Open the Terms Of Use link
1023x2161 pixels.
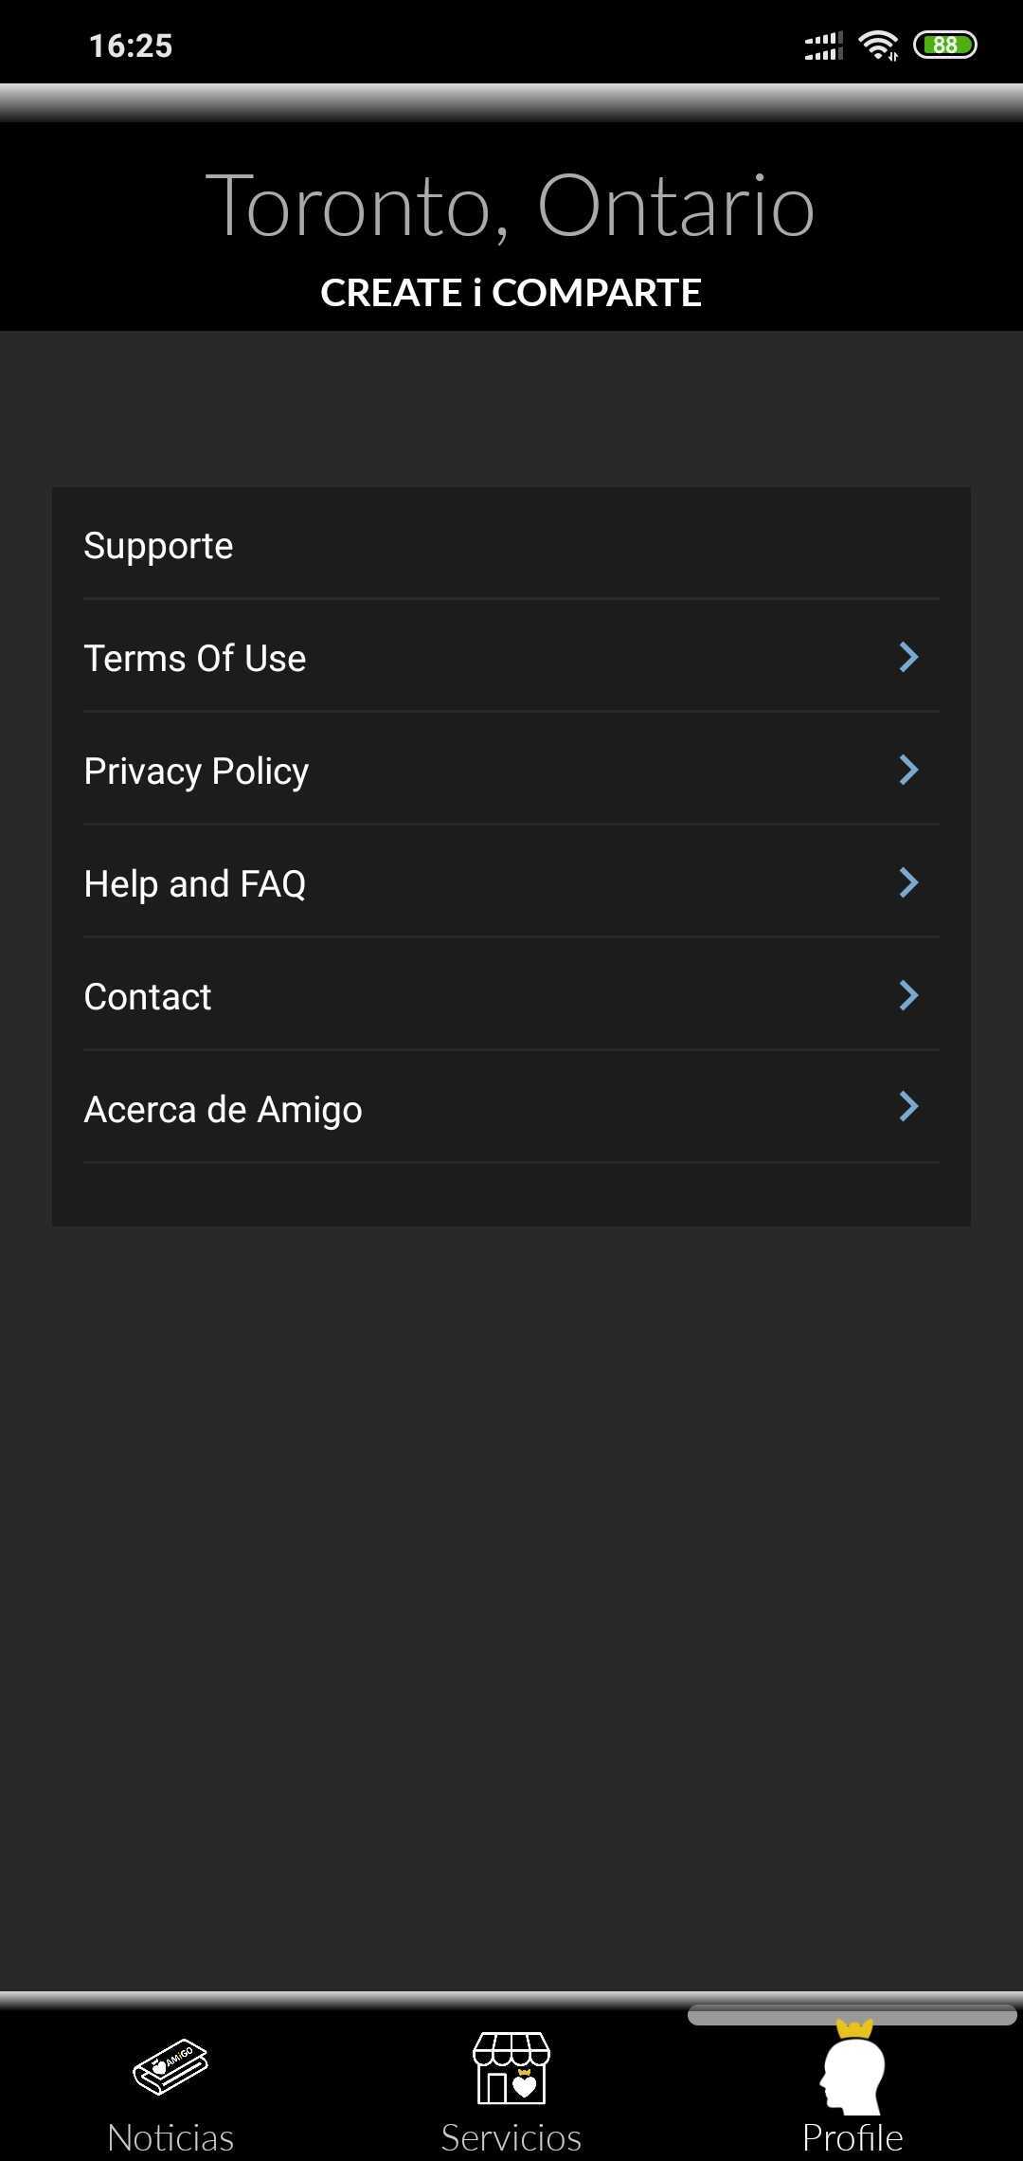pos(195,658)
